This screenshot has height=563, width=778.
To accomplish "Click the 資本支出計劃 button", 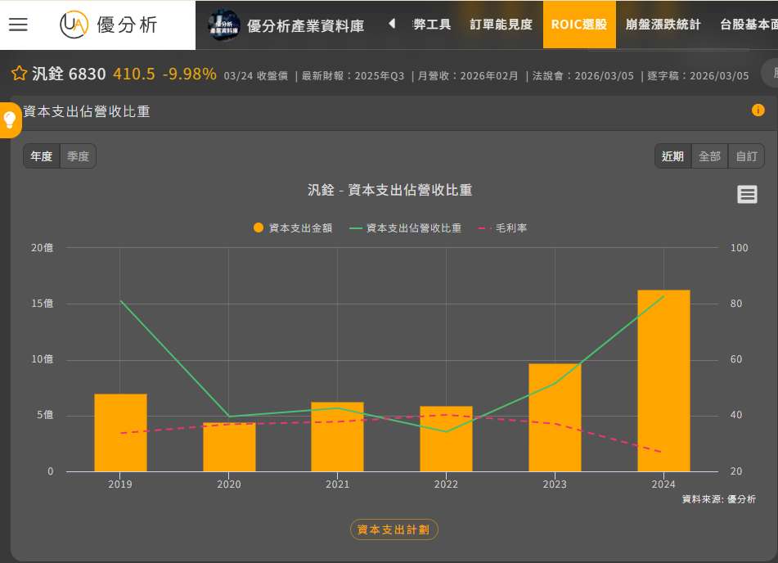I will pyautogui.click(x=394, y=529).
